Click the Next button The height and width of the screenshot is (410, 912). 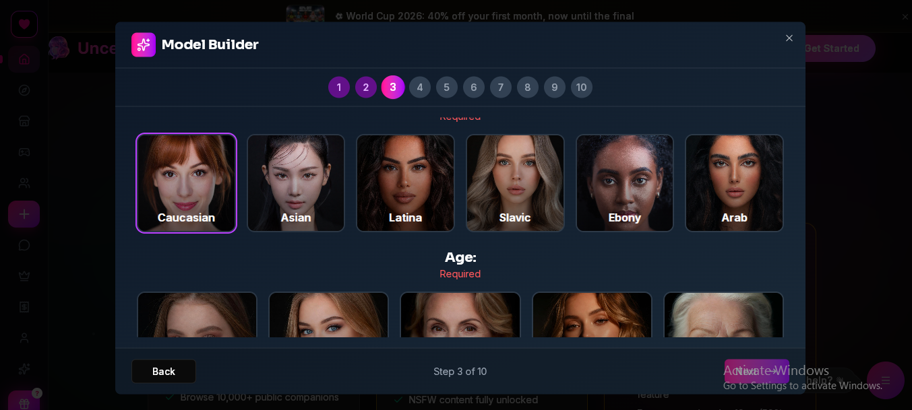757,372
